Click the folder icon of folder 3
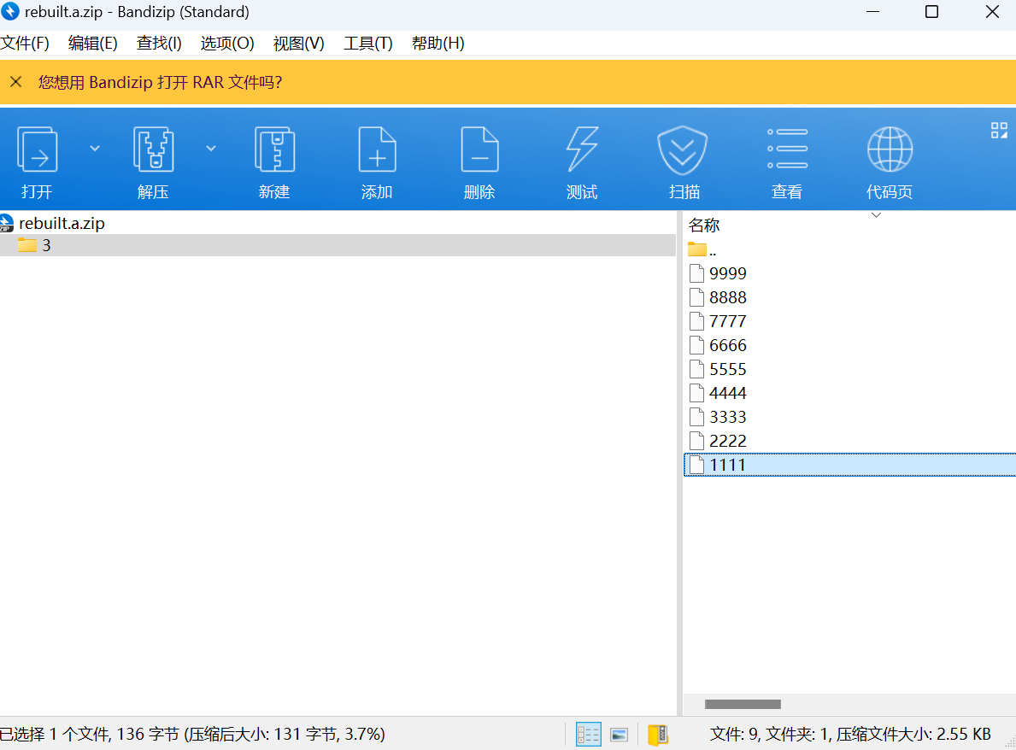 tap(27, 245)
